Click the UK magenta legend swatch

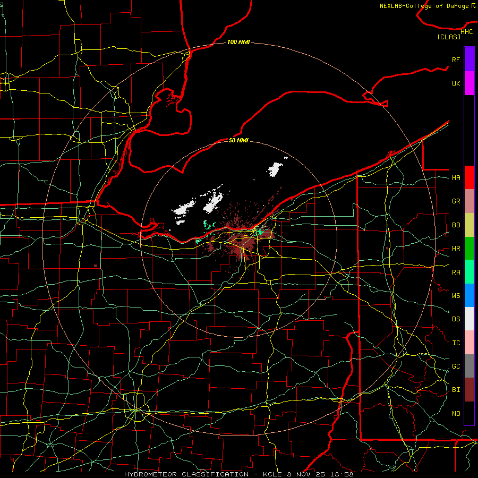point(469,83)
